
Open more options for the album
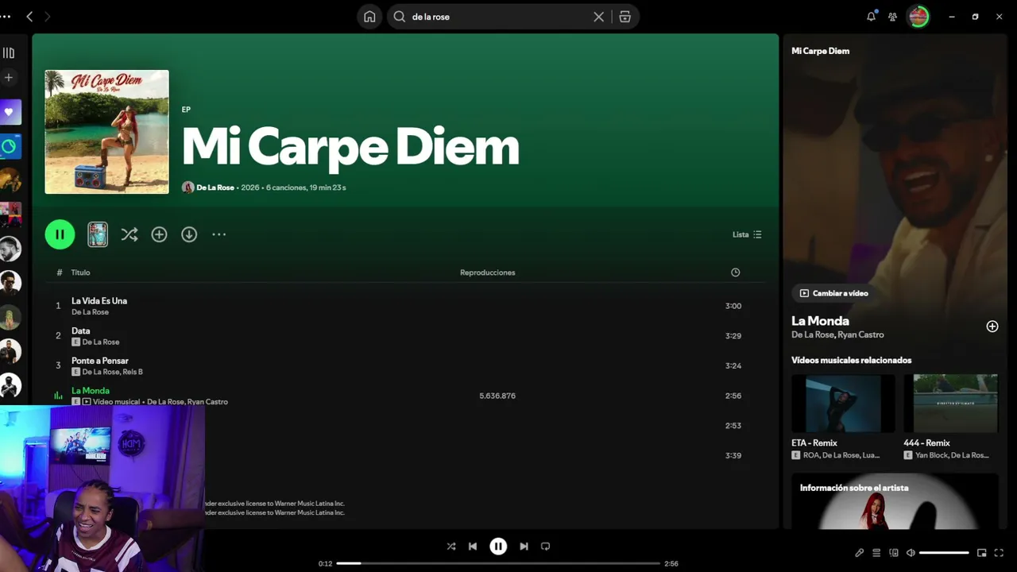[219, 234]
